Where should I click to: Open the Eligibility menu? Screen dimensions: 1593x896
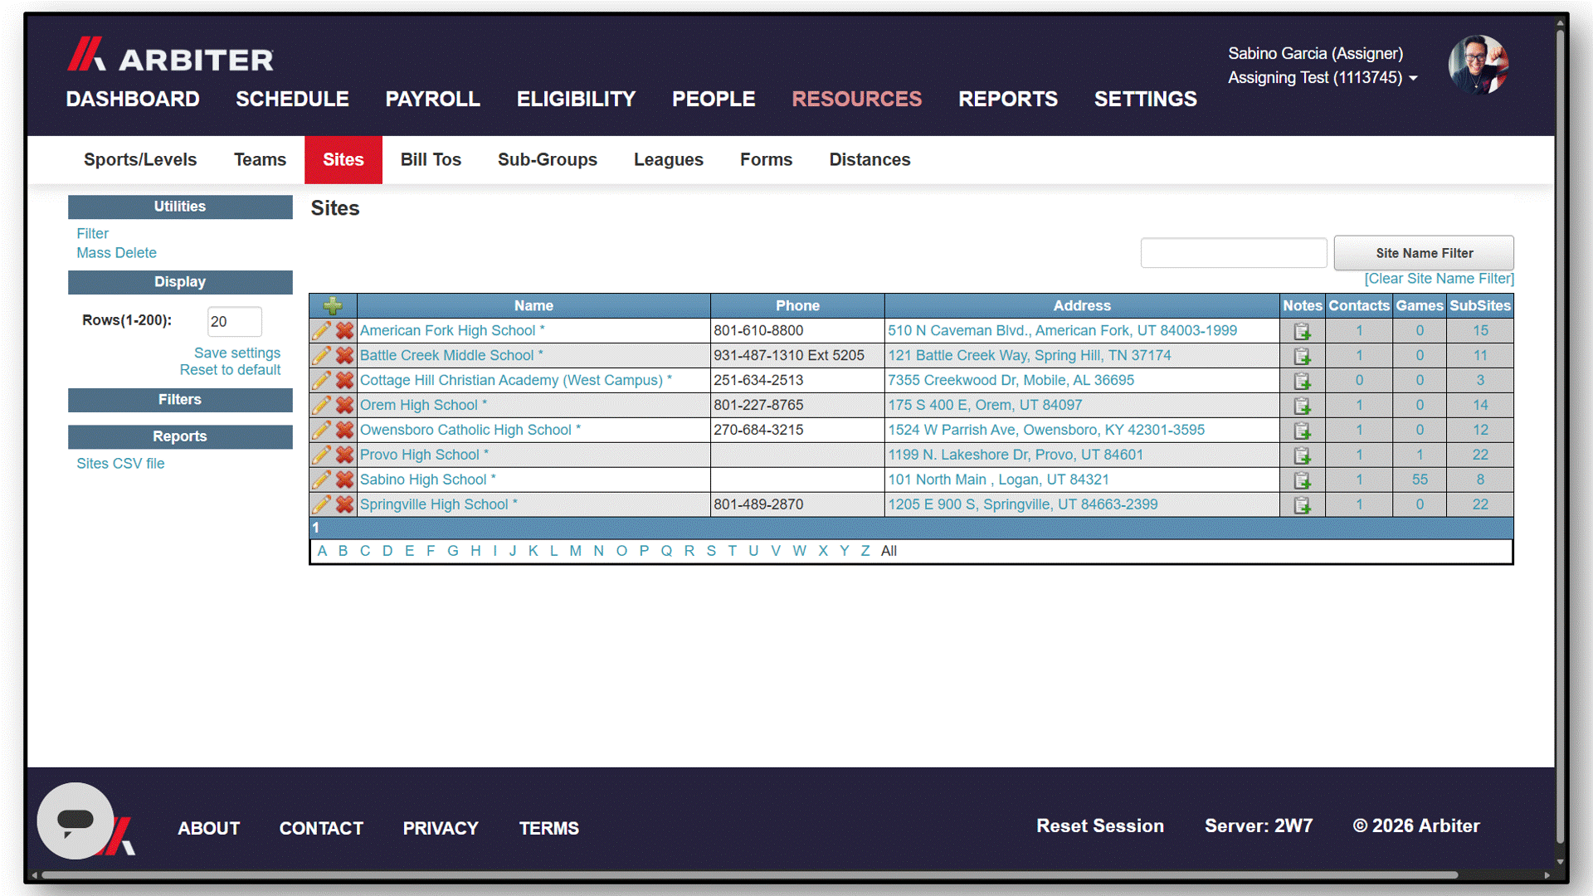coord(576,99)
